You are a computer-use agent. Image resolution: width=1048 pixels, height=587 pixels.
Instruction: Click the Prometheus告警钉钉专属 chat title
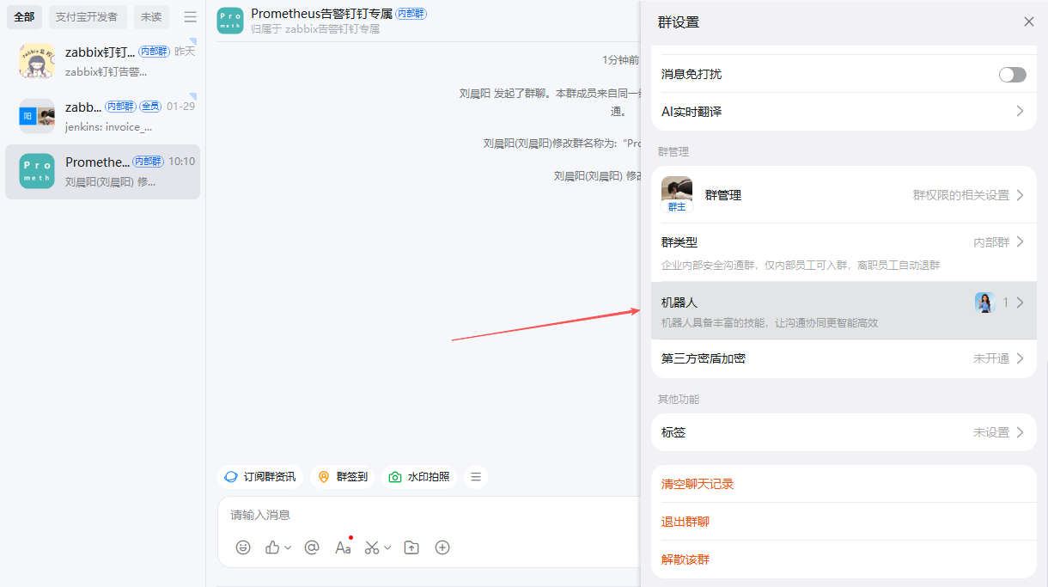(321, 14)
